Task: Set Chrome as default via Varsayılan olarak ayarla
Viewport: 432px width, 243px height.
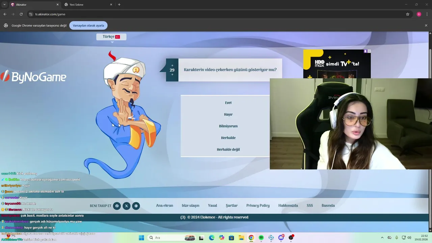Action: coord(88,25)
